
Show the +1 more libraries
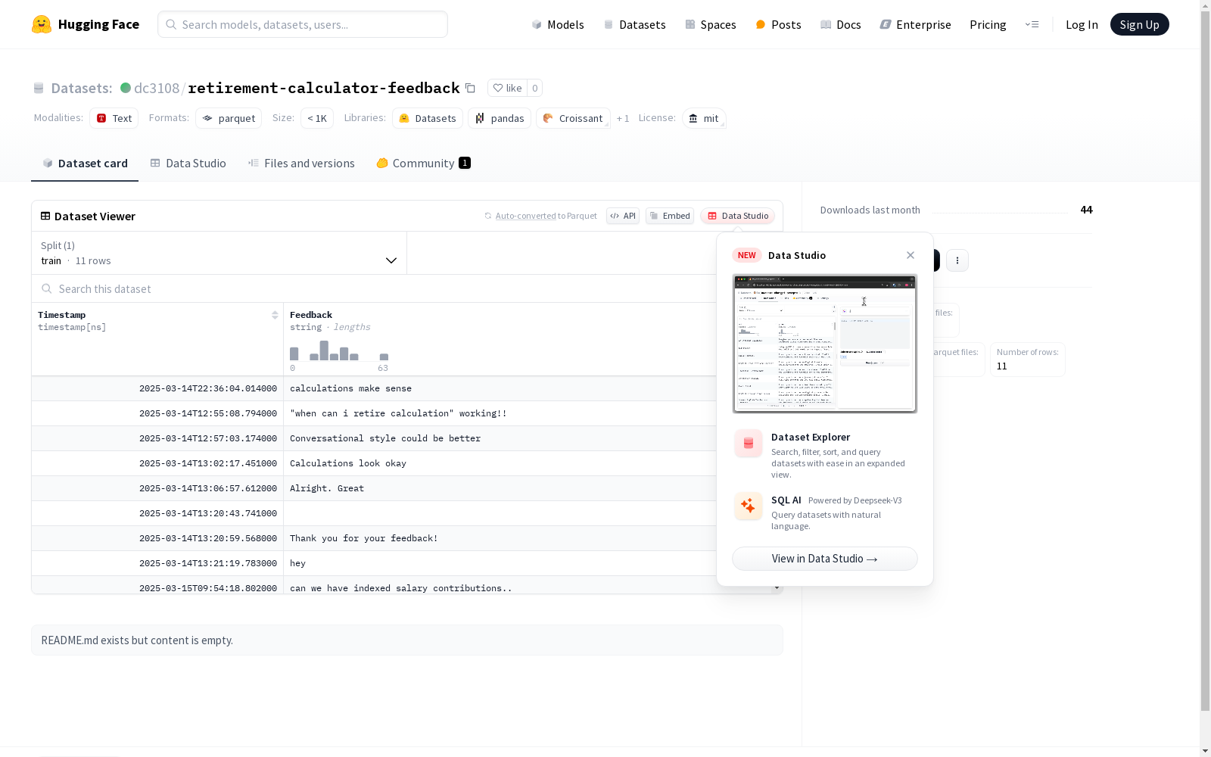point(623,118)
